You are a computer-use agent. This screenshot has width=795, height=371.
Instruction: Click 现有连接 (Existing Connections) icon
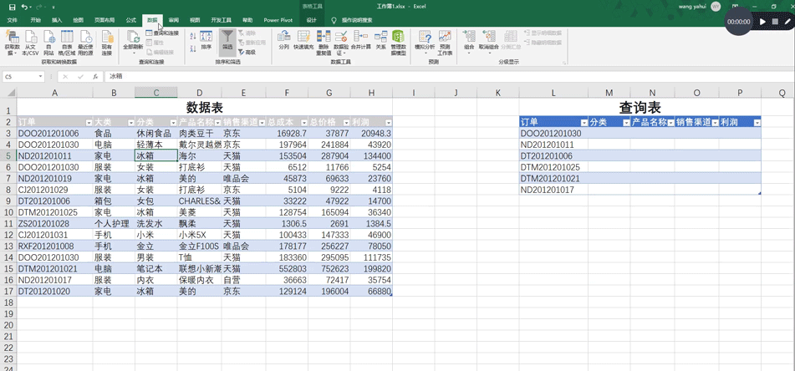(106, 43)
